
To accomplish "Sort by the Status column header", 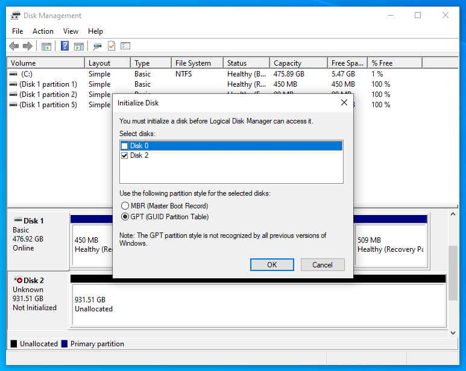I will pos(247,63).
